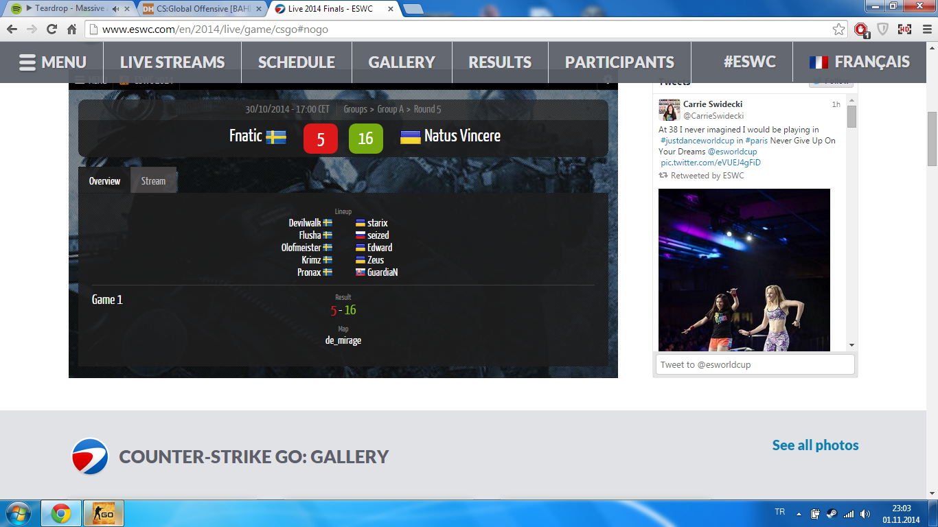
Task: Open the site MENU hamburger
Action: pos(52,62)
